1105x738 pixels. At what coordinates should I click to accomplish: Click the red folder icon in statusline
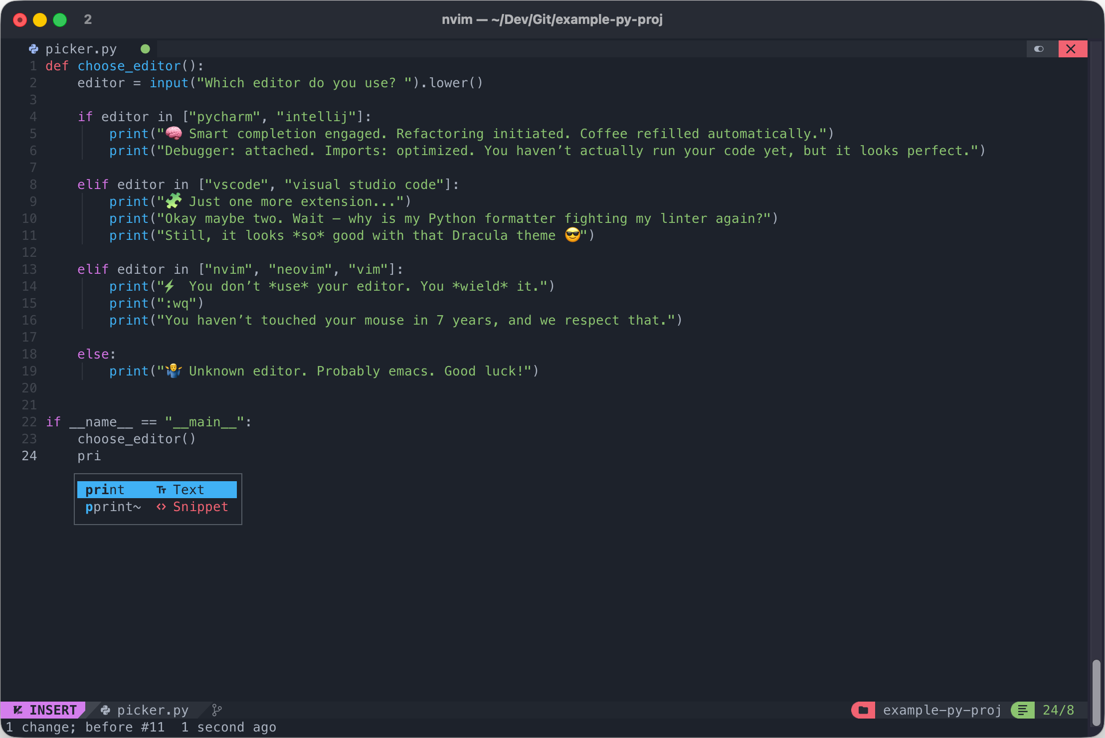tap(863, 710)
